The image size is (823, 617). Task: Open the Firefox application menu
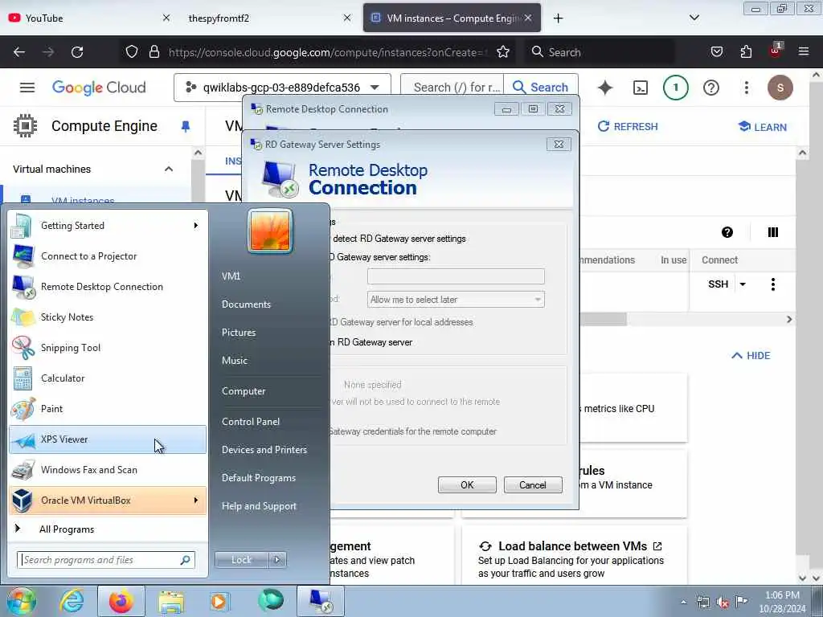point(803,51)
